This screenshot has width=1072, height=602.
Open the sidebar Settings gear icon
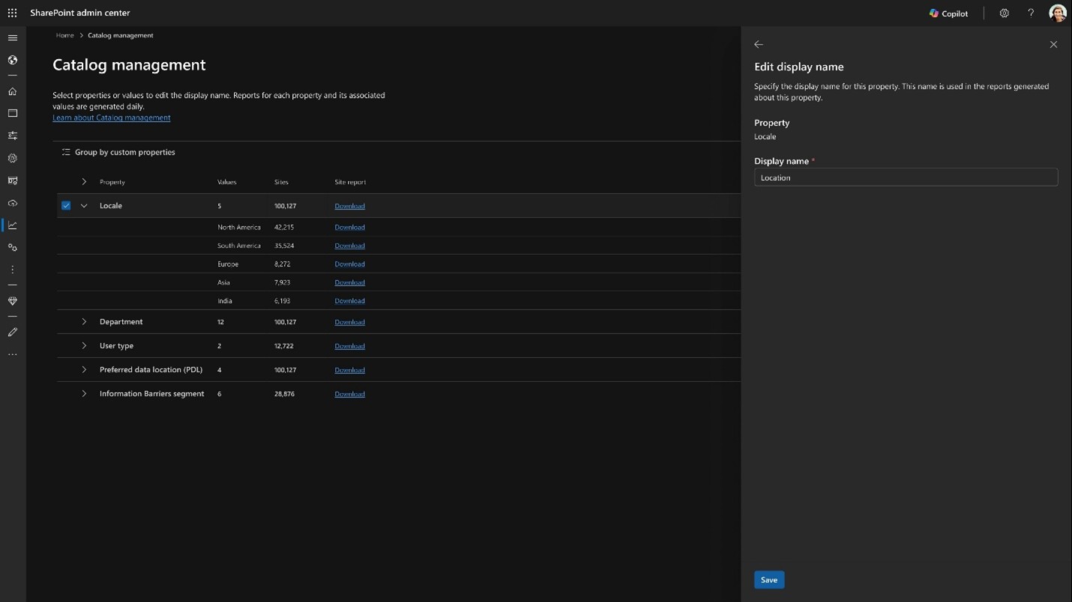(x=12, y=158)
